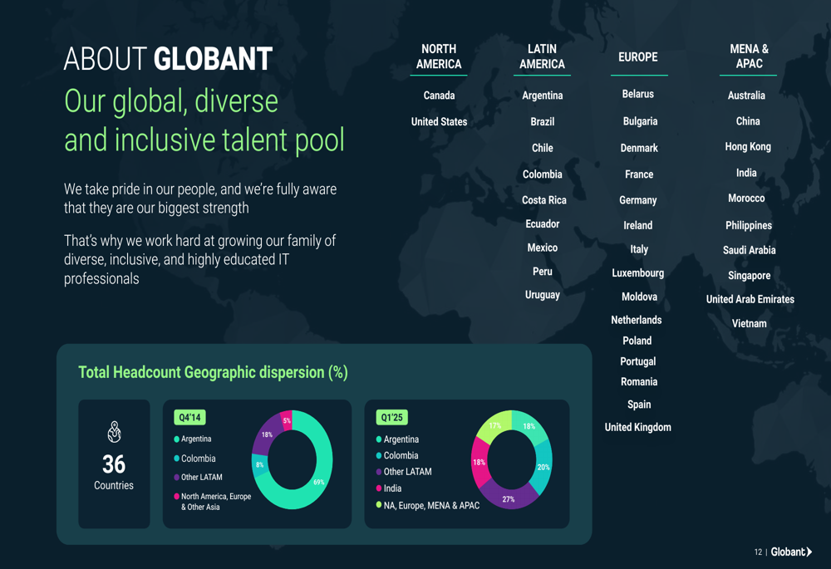Click the 17% light green Q1'25 donut segment
This screenshot has width=831, height=569.
495,425
